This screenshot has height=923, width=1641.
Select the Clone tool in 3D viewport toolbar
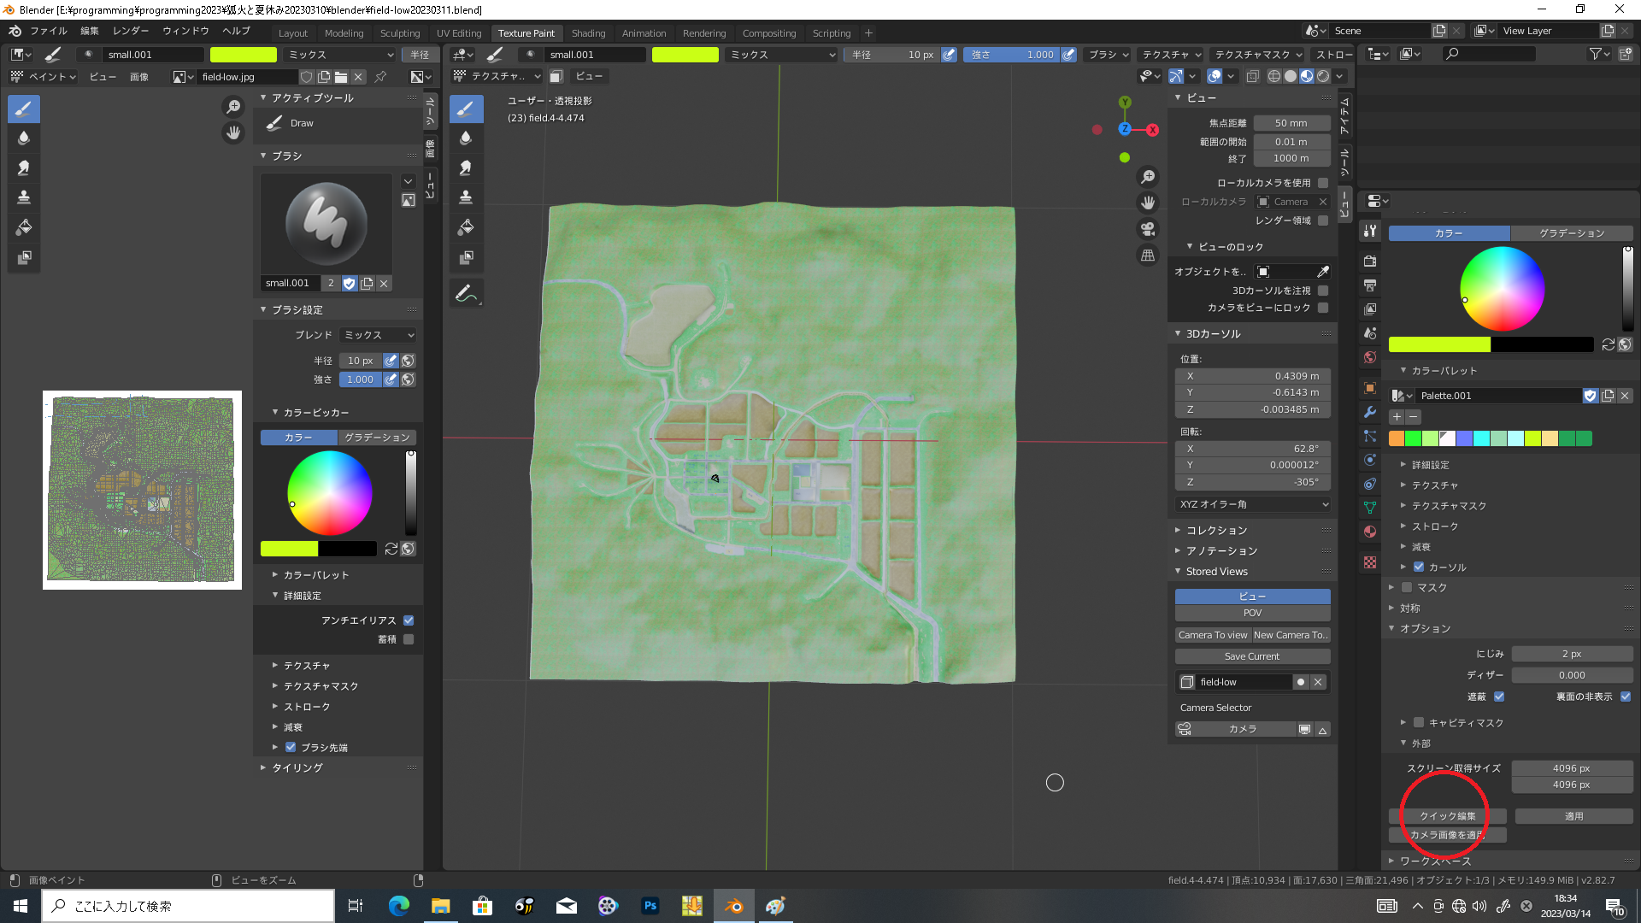(466, 197)
